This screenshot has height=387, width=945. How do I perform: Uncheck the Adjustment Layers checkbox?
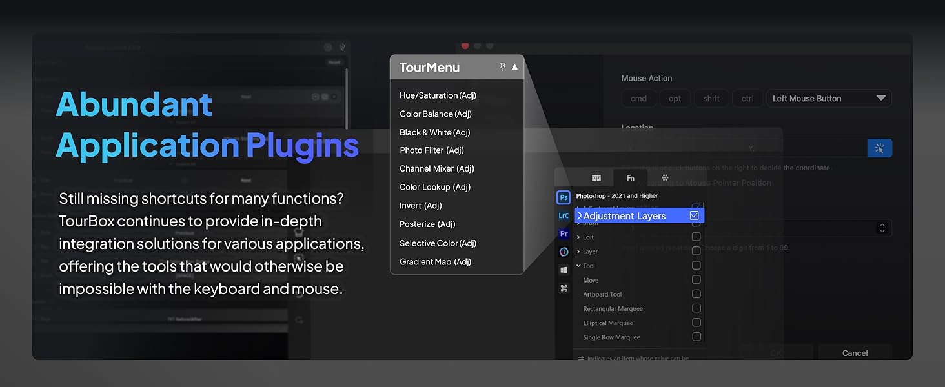[x=695, y=215]
